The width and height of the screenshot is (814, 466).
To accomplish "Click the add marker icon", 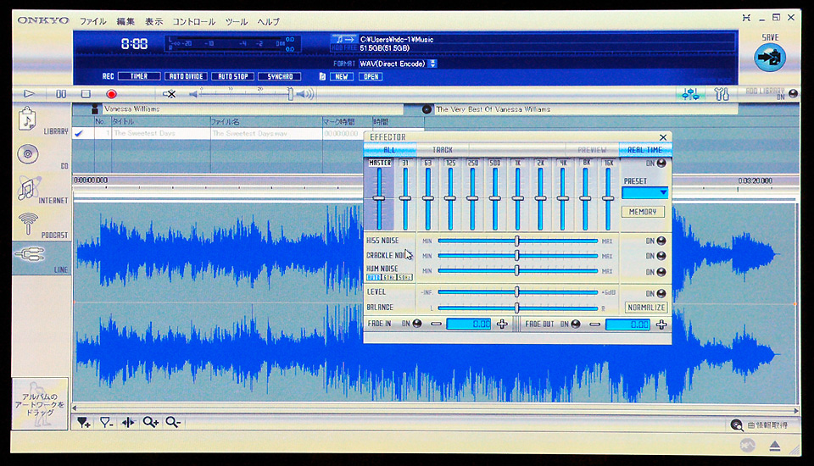I will (x=83, y=422).
